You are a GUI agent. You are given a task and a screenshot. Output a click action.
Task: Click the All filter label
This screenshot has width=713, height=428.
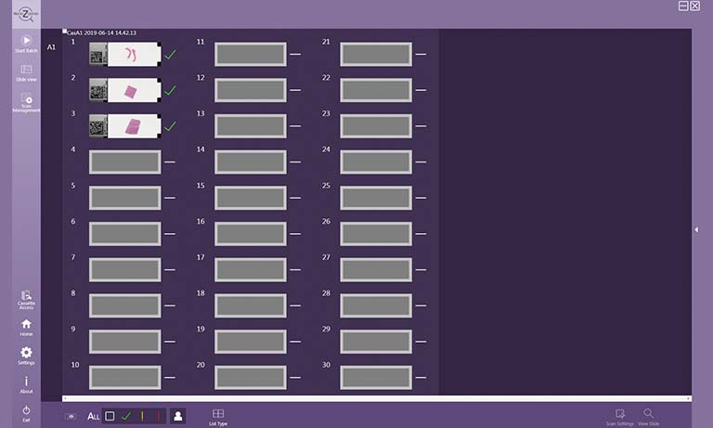[x=93, y=416]
